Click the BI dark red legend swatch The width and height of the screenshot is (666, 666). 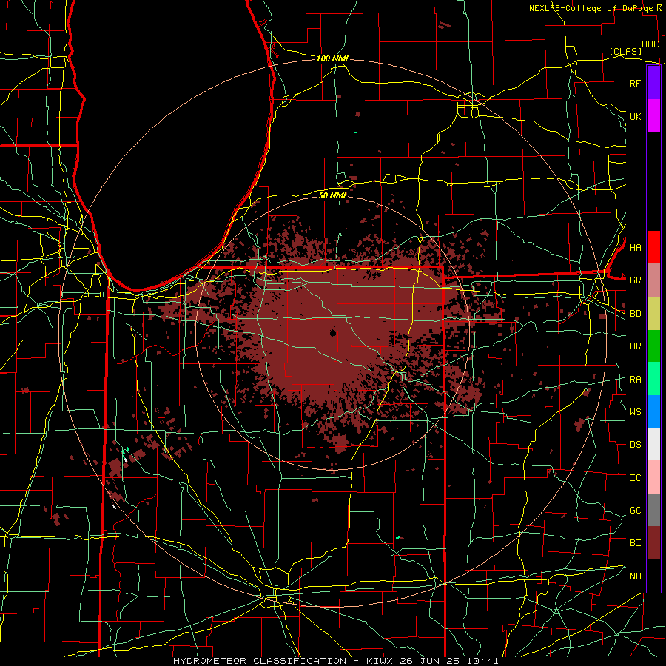pos(653,543)
